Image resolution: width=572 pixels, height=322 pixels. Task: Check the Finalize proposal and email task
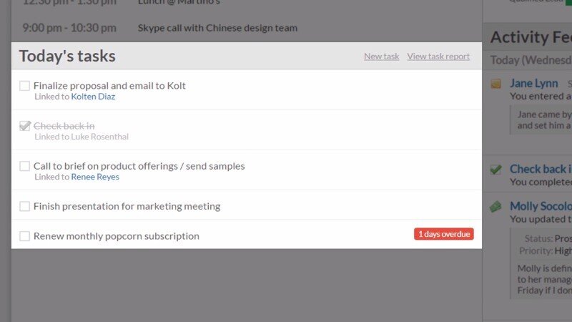(25, 86)
